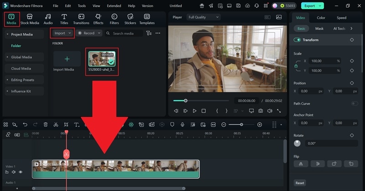Switch to the Color tab
This screenshot has height=191, width=365.
point(321,18)
